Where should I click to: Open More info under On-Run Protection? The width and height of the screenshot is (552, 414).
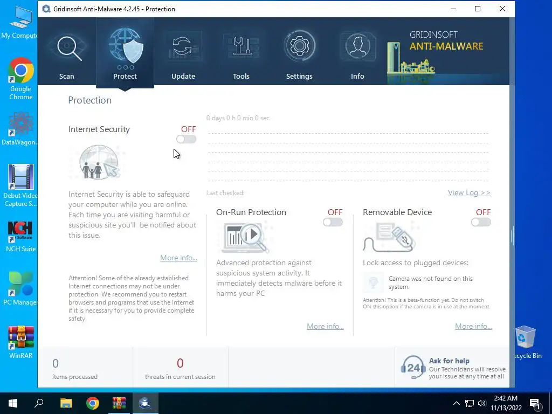(x=325, y=326)
